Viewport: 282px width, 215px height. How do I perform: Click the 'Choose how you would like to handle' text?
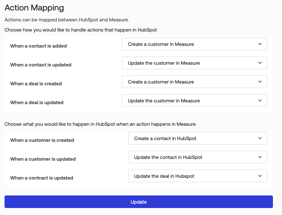81,30
